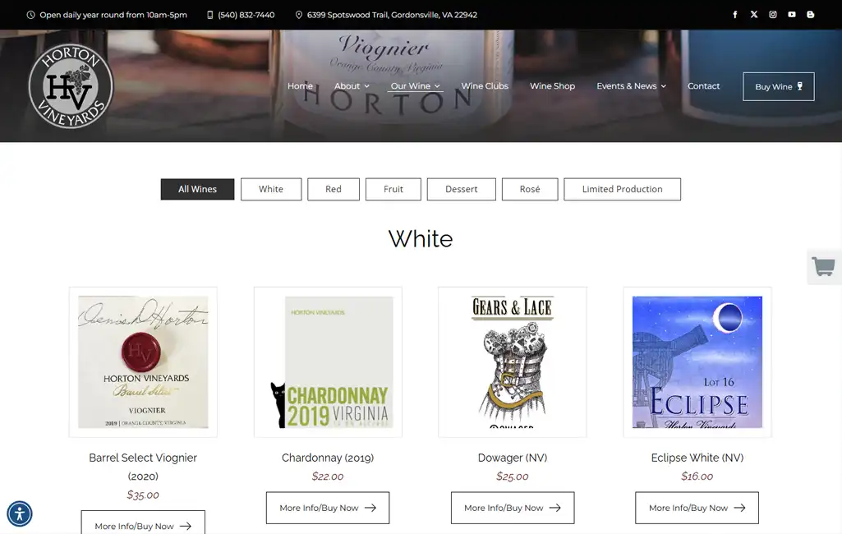Image resolution: width=842 pixels, height=534 pixels.
Task: Open the Contact page
Action: click(703, 86)
